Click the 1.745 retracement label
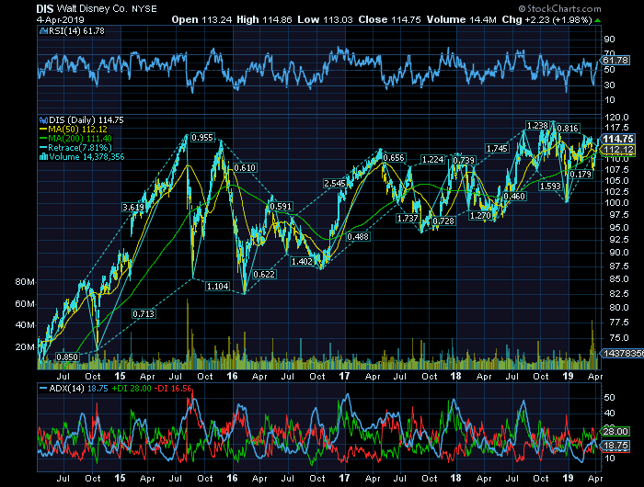This screenshot has height=487, width=644. coord(497,148)
